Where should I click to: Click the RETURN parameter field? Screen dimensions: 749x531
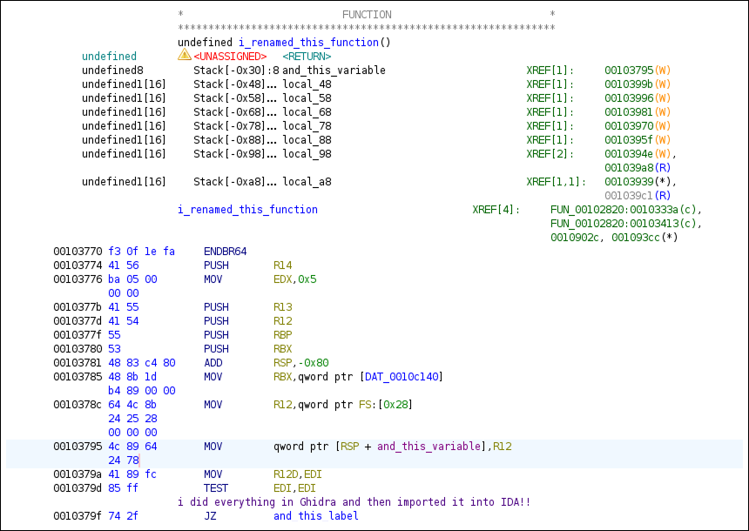click(x=307, y=56)
